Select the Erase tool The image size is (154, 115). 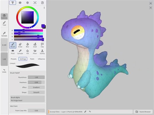(x=20, y=45)
